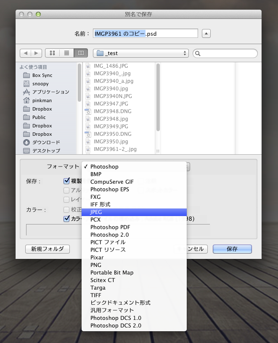This screenshot has width=278, height=343.
Task: Toggle the 複製 copy checkbox
Action: (x=66, y=181)
